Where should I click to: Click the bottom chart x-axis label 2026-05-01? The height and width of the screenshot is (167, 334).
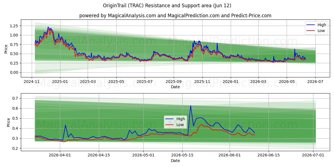point(144,156)
